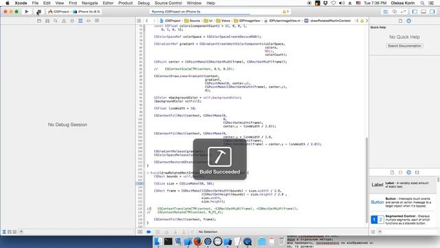This screenshot has height=248, width=440.
Task: Open the Xcode menu
Action: 21,3
